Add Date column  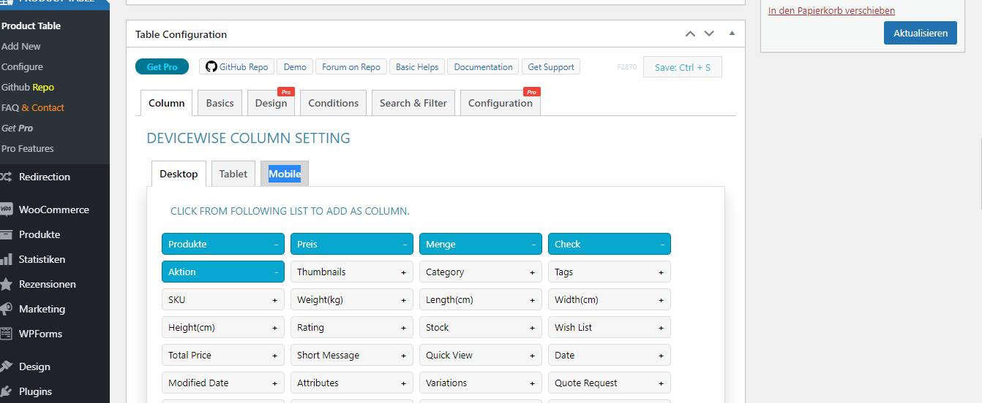(x=610, y=356)
